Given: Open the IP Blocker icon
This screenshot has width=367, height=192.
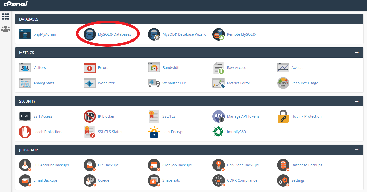Looking at the screenshot, I should pyautogui.click(x=89, y=116).
